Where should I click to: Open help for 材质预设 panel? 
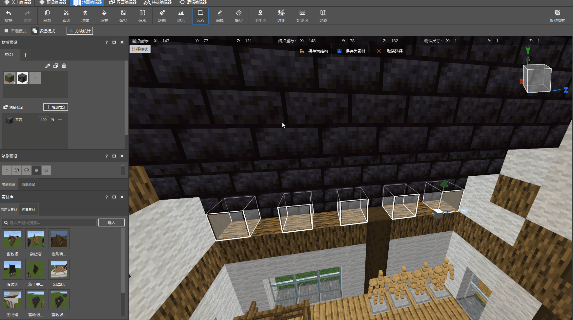pyautogui.click(x=106, y=43)
